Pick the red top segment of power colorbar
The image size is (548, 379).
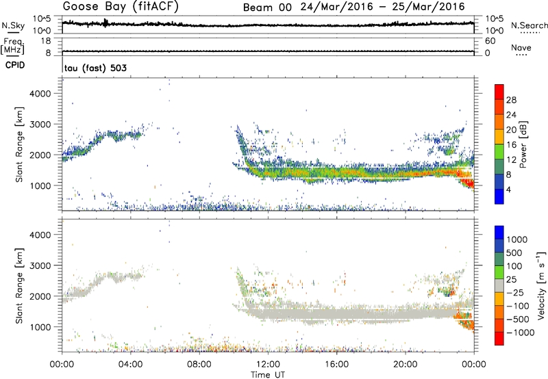(499, 92)
